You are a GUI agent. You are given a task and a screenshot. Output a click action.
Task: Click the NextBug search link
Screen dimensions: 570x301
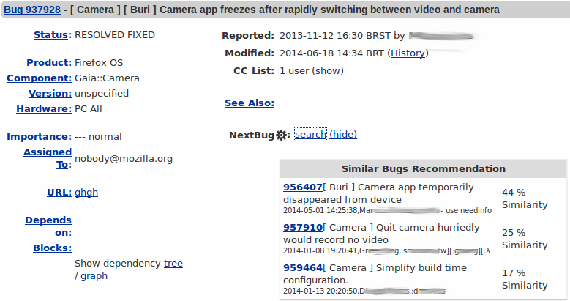click(310, 135)
